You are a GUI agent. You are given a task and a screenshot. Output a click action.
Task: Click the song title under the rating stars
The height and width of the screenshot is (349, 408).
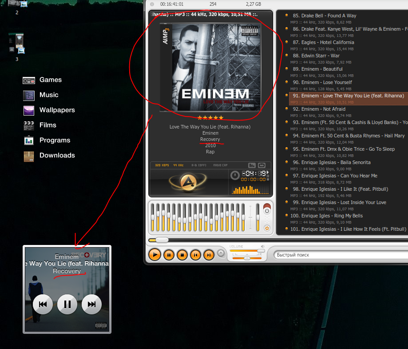click(x=210, y=127)
